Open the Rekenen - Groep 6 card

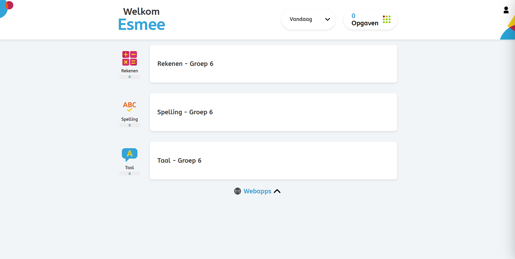click(273, 64)
